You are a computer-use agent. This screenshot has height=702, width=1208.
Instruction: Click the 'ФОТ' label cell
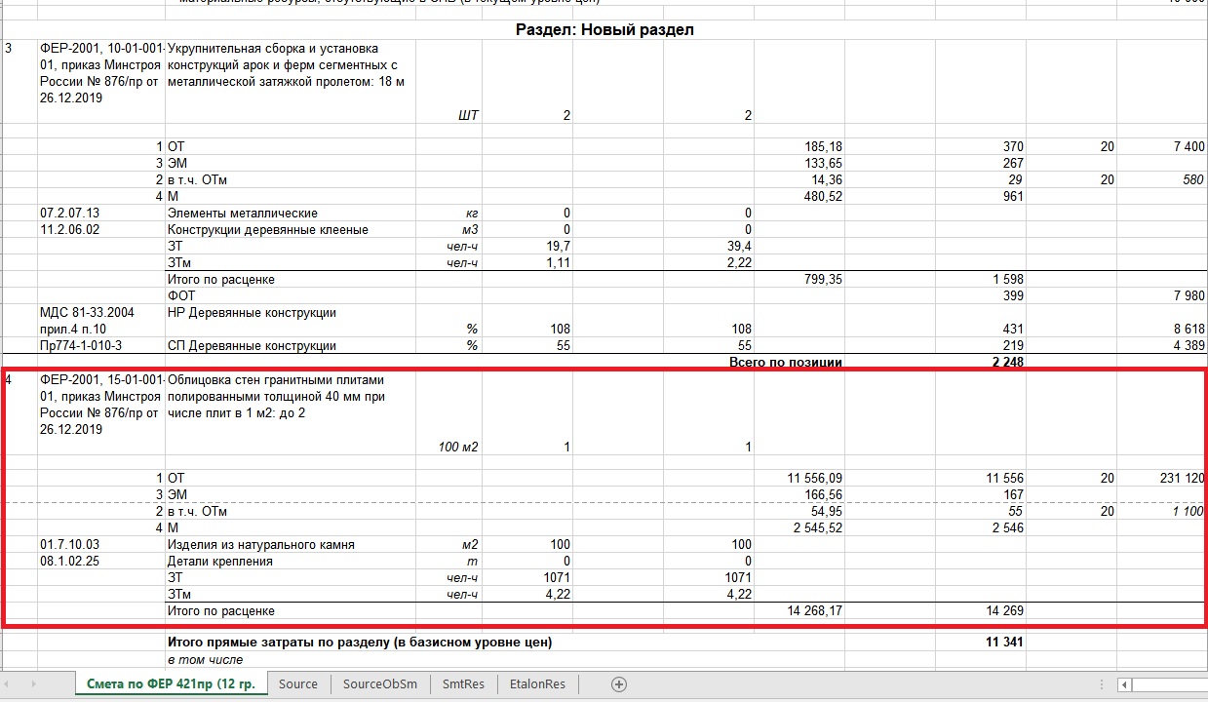click(181, 295)
